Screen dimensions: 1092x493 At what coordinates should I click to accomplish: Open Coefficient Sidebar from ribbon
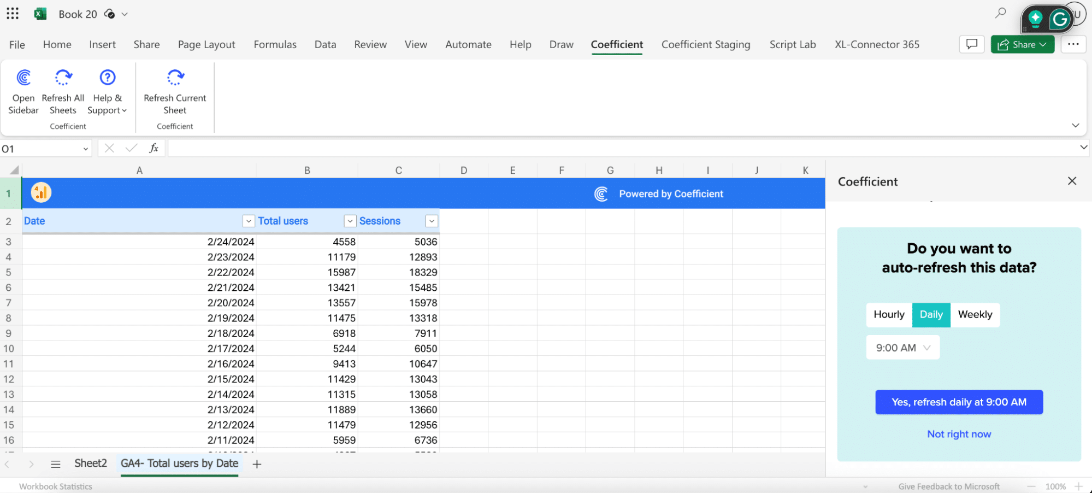coord(23,92)
